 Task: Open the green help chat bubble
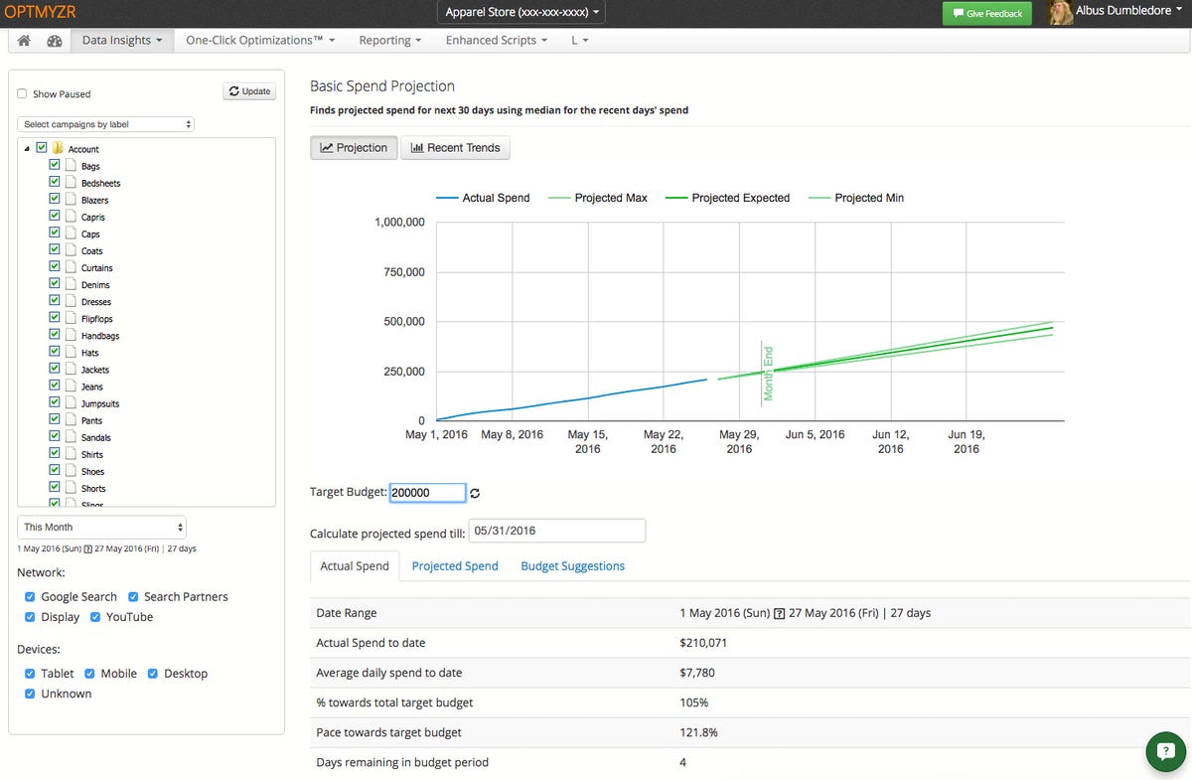(1165, 752)
